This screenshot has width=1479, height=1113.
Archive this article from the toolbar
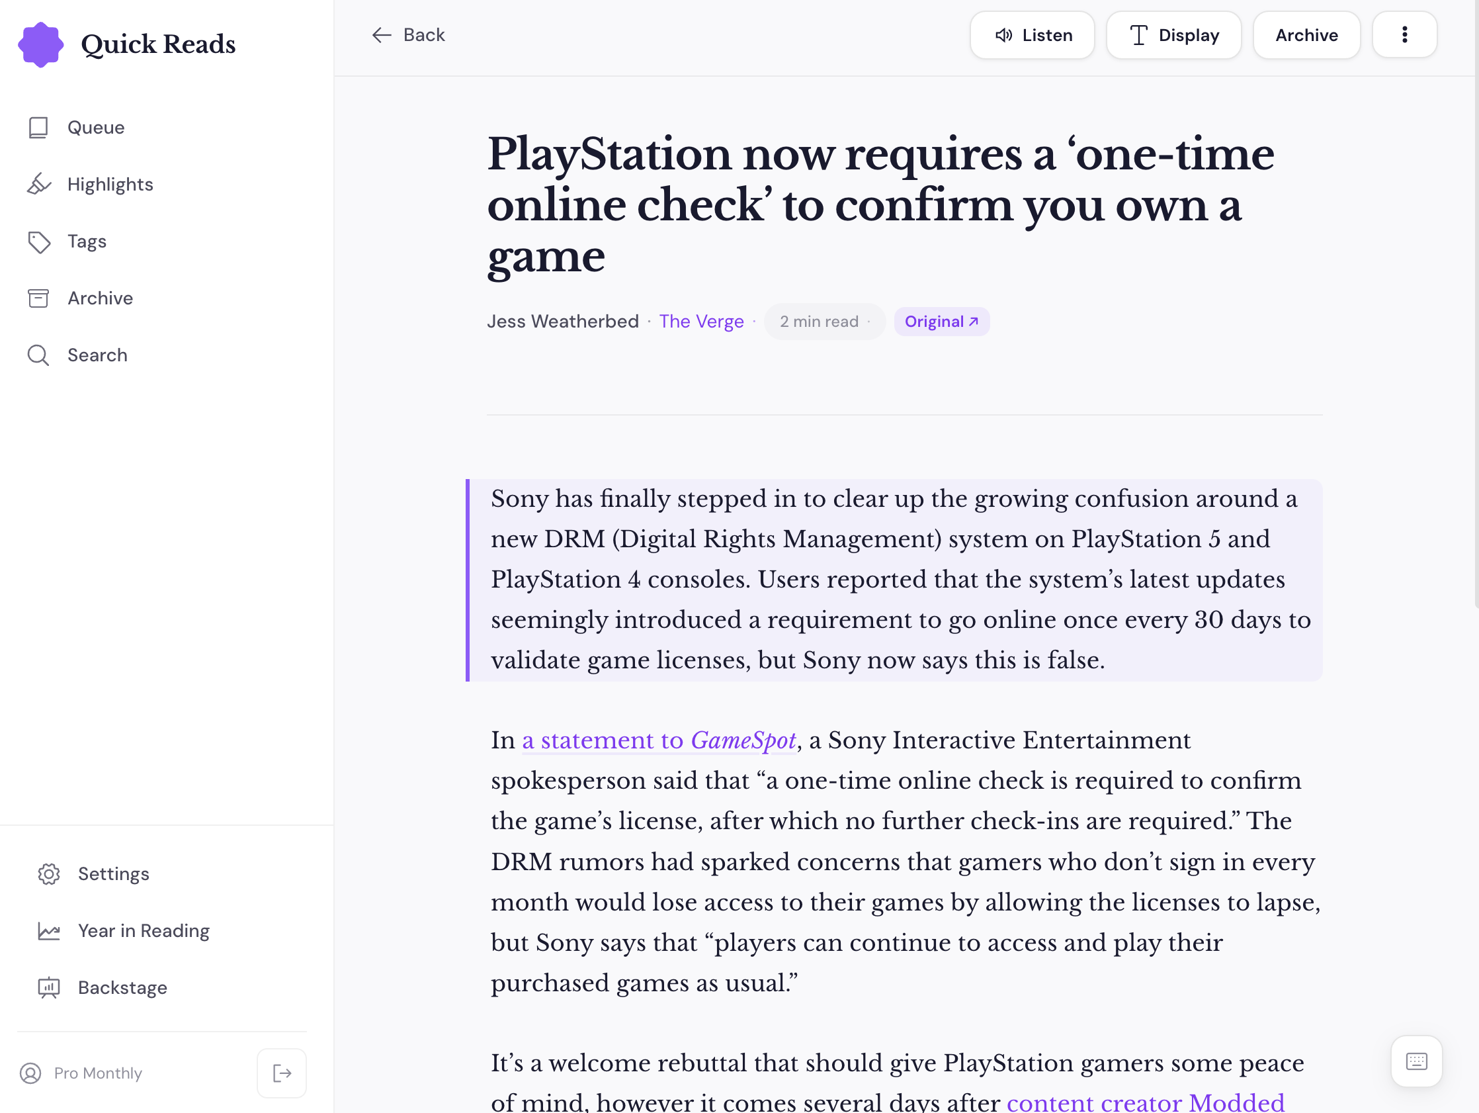(1306, 35)
